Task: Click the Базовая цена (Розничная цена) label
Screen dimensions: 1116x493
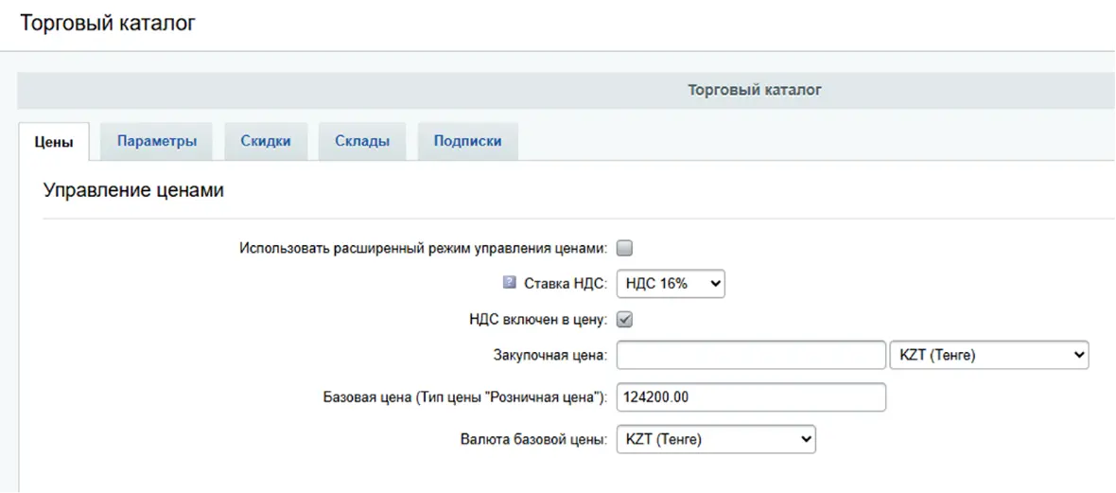Action: 464,397
